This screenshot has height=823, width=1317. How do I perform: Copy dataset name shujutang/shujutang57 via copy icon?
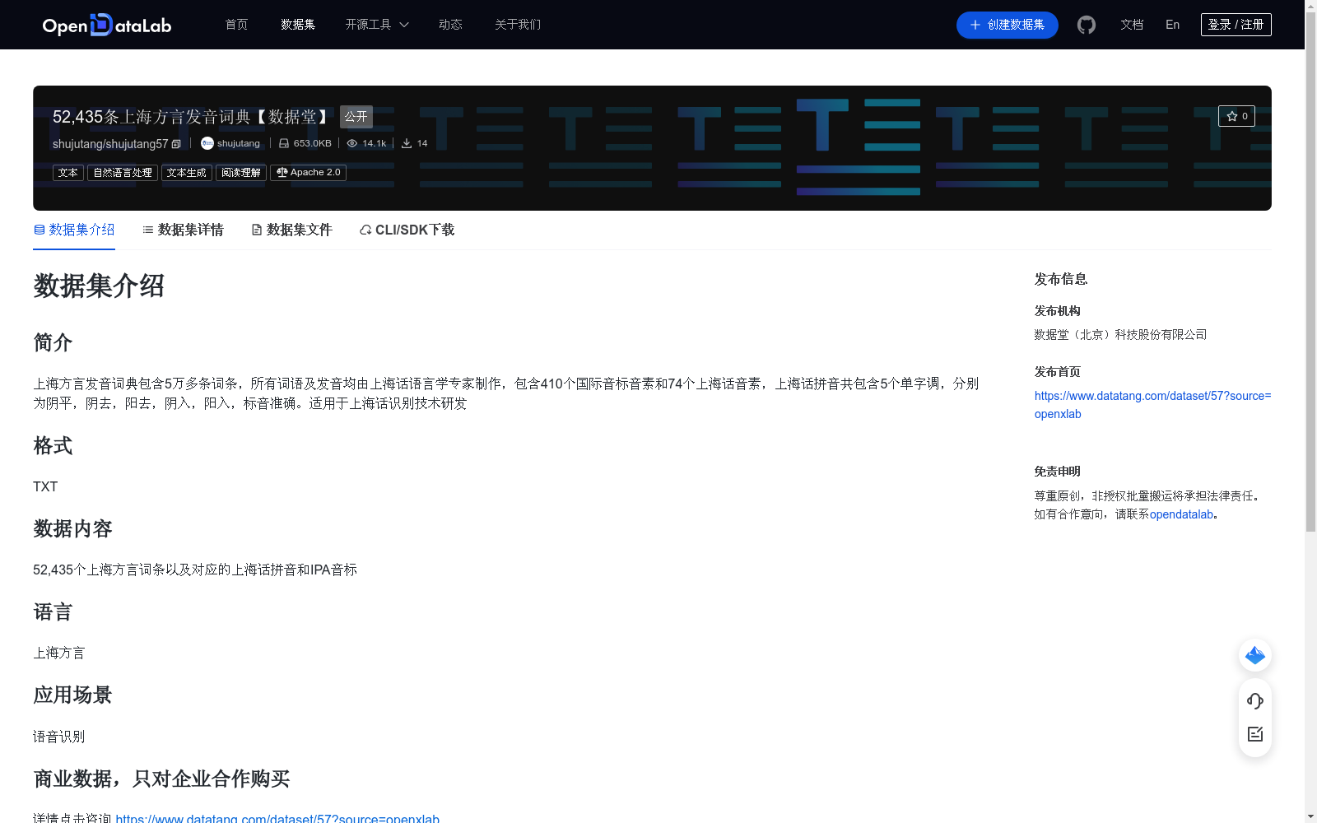[175, 143]
